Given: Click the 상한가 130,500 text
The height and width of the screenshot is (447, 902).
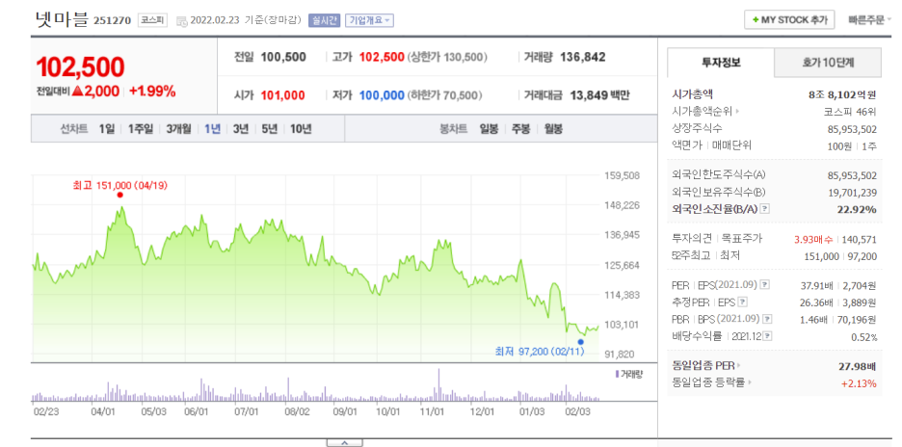Looking at the screenshot, I should [x=447, y=58].
